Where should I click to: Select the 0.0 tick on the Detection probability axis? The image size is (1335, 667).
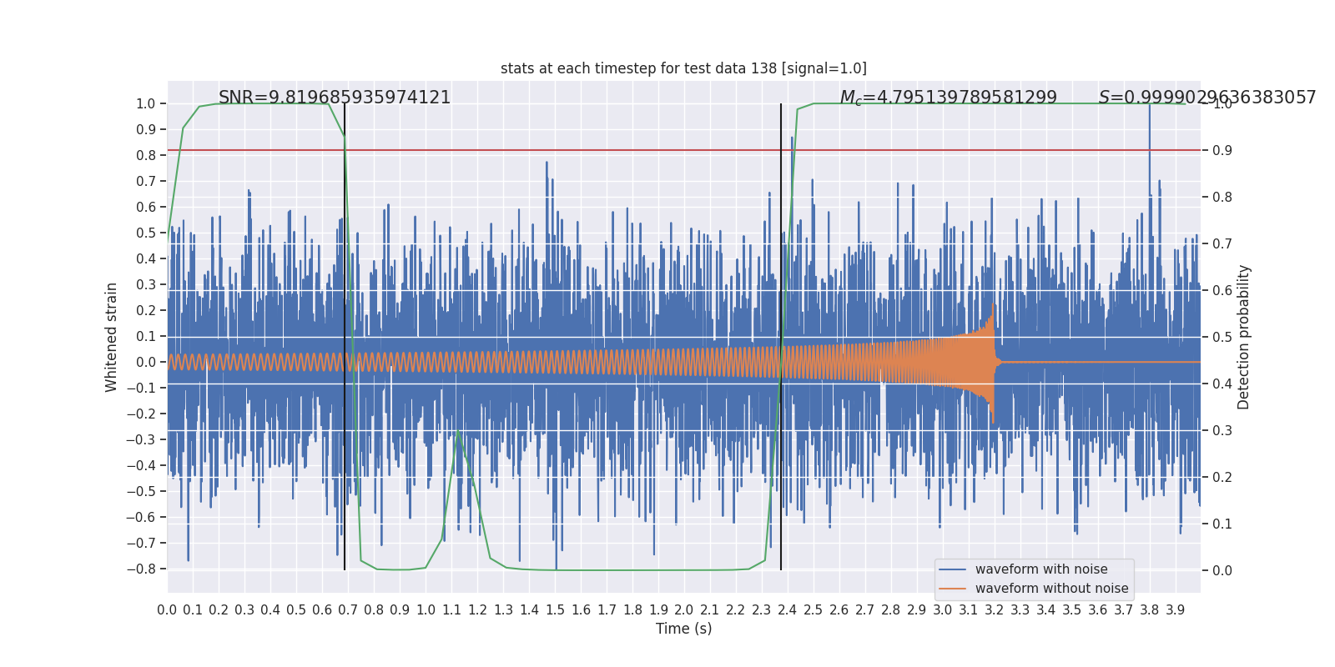click(1222, 571)
